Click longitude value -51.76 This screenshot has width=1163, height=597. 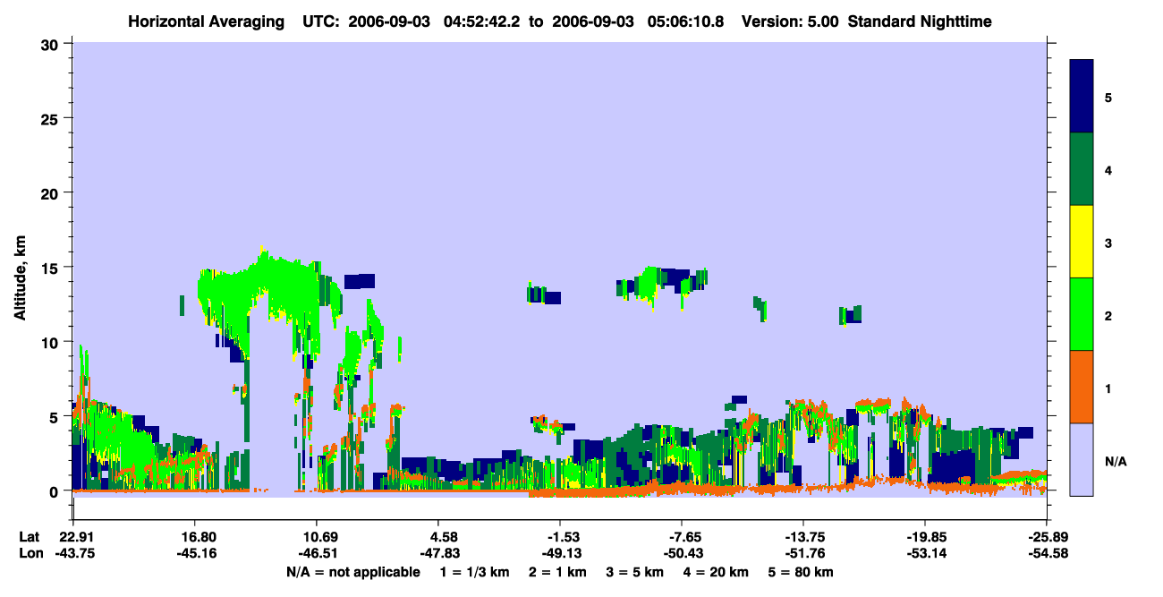[803, 553]
